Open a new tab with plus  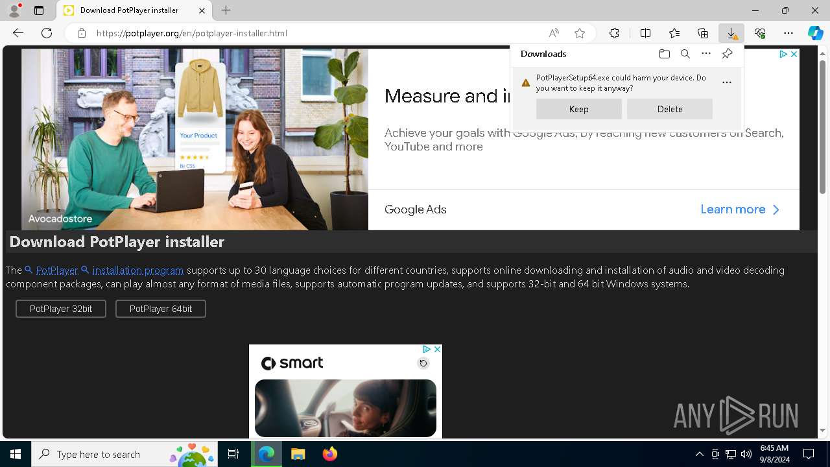[x=226, y=10]
